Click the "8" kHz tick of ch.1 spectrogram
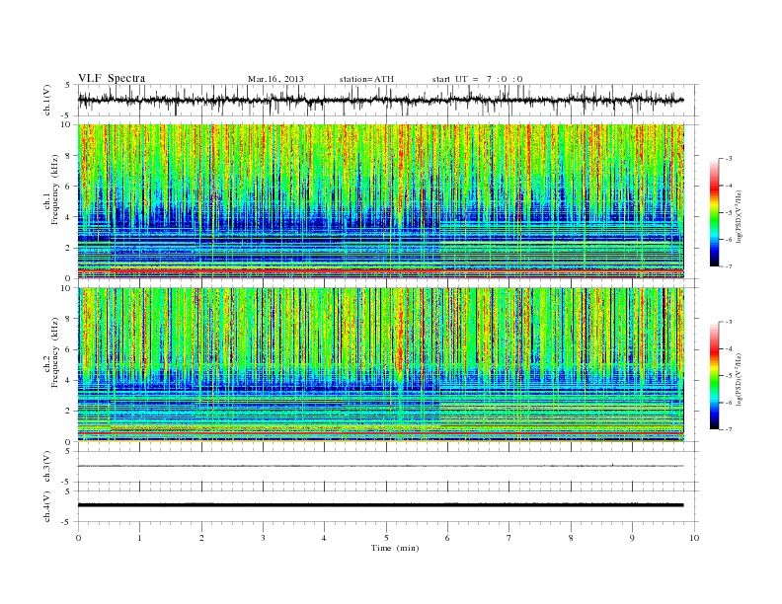Viewport: 782px width, 604px height. pos(69,156)
